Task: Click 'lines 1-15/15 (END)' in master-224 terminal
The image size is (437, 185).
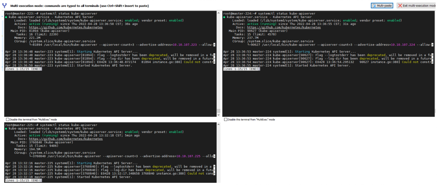Action: pos(242,69)
